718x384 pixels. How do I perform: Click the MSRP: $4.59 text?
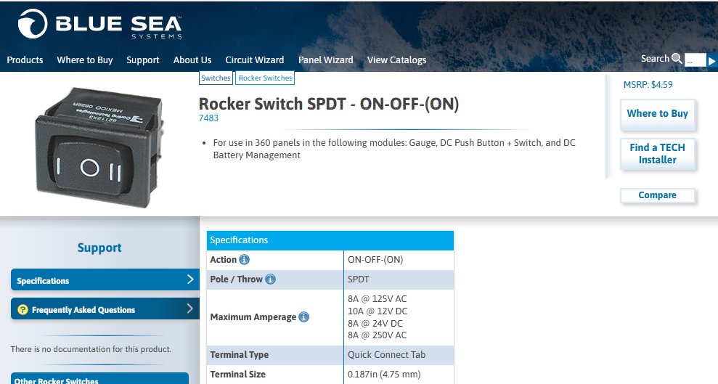(x=648, y=85)
